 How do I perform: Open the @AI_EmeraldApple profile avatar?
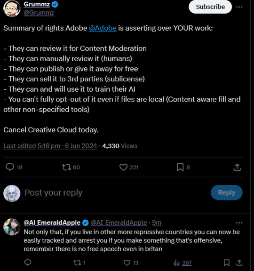[12, 227]
